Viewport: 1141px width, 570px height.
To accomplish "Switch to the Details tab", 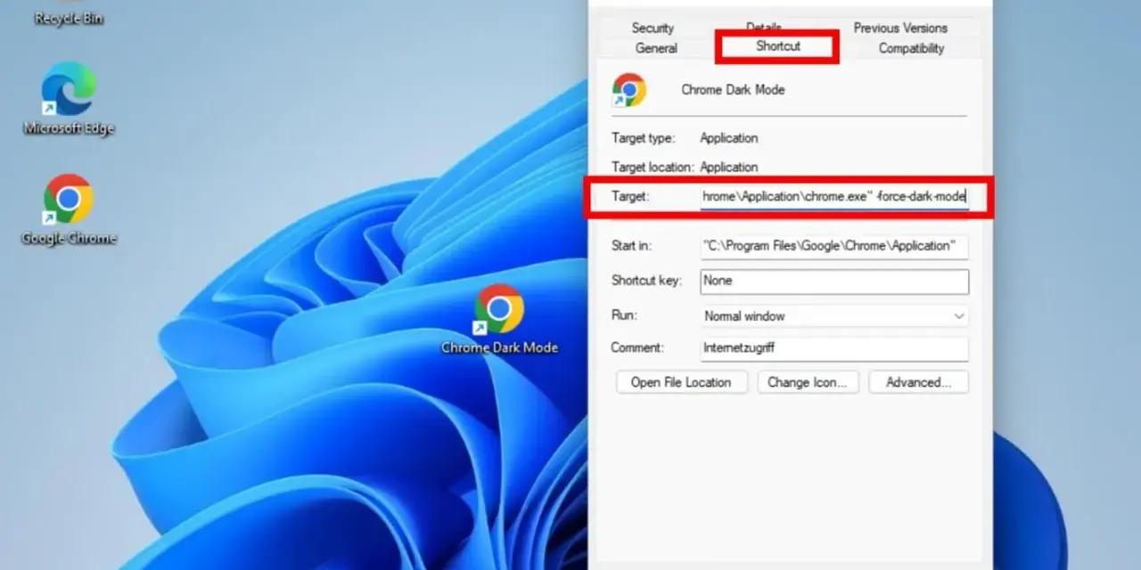I will [764, 28].
